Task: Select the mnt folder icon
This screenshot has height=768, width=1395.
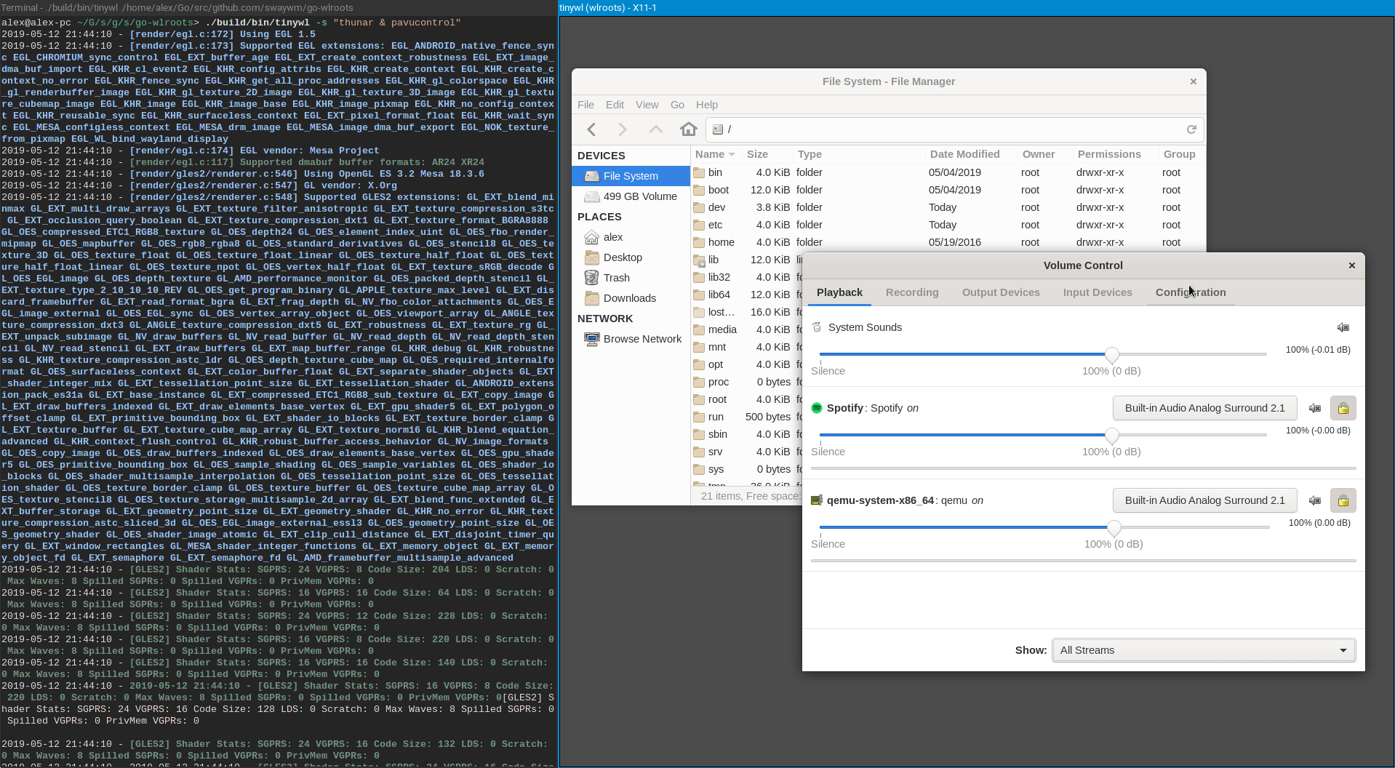Action: [699, 347]
